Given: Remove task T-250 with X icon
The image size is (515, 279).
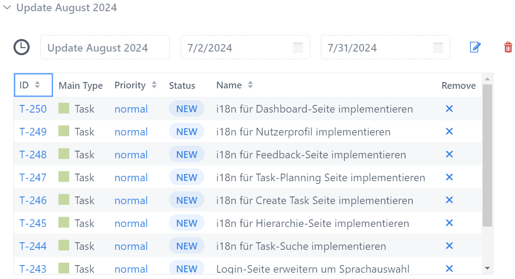Looking at the screenshot, I should coord(449,109).
